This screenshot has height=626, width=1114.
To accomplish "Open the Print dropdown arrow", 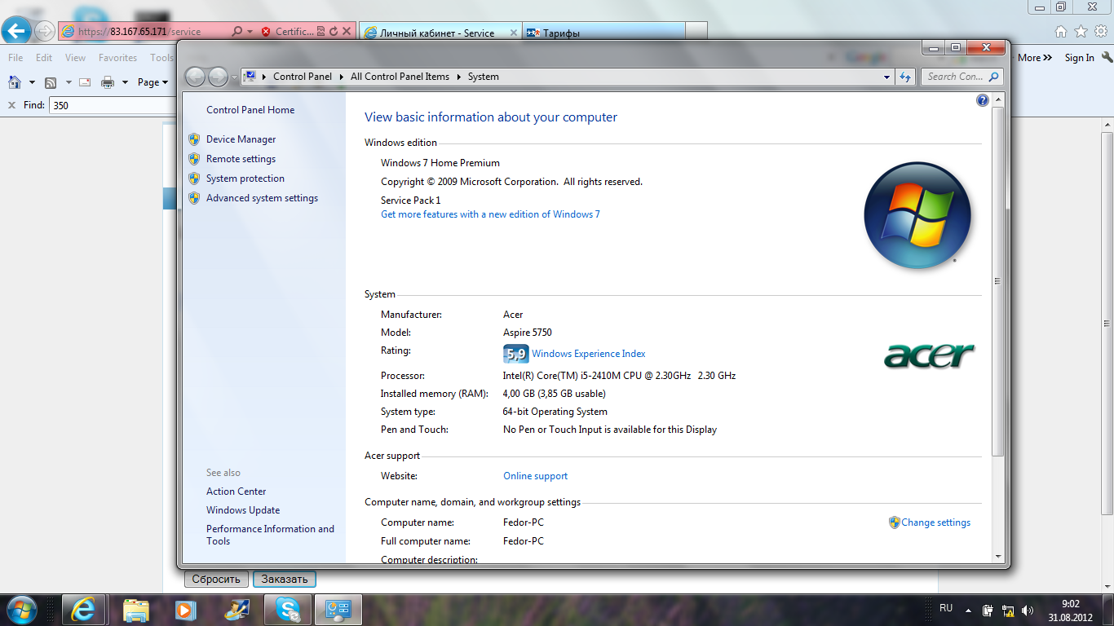I will 125,82.
